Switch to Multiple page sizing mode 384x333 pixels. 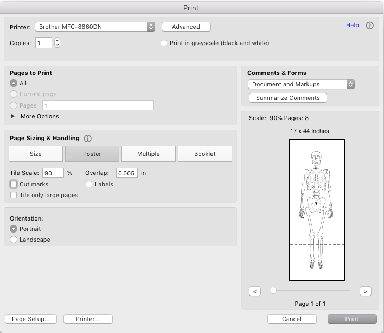pos(148,154)
